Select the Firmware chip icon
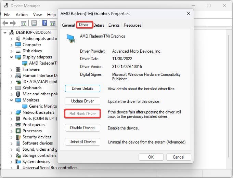Image resolution: width=233 pixels, height=178 pixels. (x=18, y=69)
